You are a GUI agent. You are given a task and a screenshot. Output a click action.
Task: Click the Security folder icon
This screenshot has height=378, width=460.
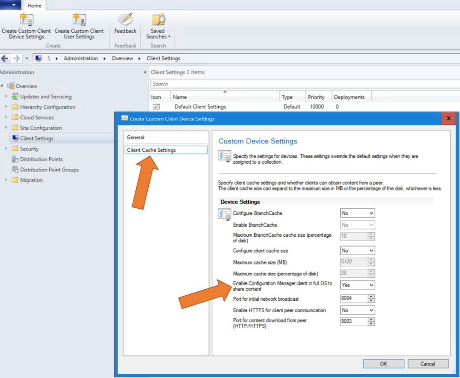(x=15, y=149)
